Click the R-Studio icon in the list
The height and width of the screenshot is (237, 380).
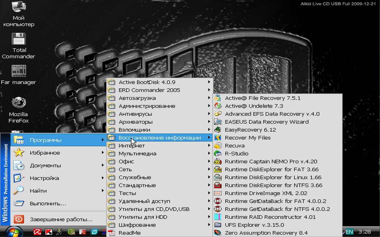[218, 154]
